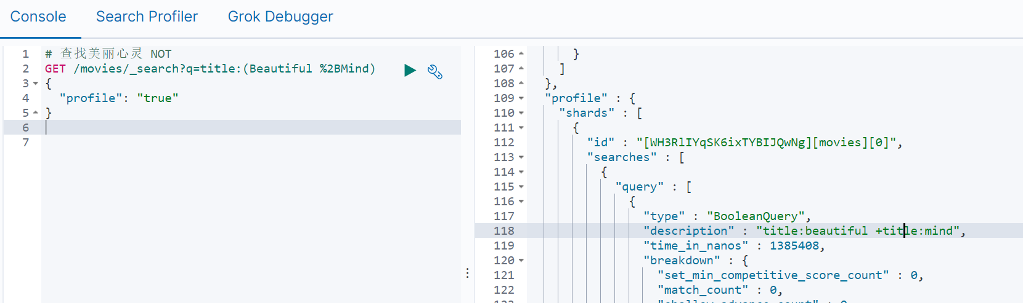The image size is (1023, 303).
Task: Click the "searches" key text
Action: pos(622,157)
